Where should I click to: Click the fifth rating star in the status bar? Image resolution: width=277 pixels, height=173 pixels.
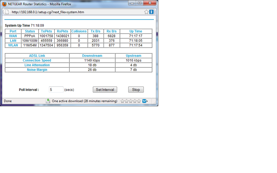coord(139,101)
